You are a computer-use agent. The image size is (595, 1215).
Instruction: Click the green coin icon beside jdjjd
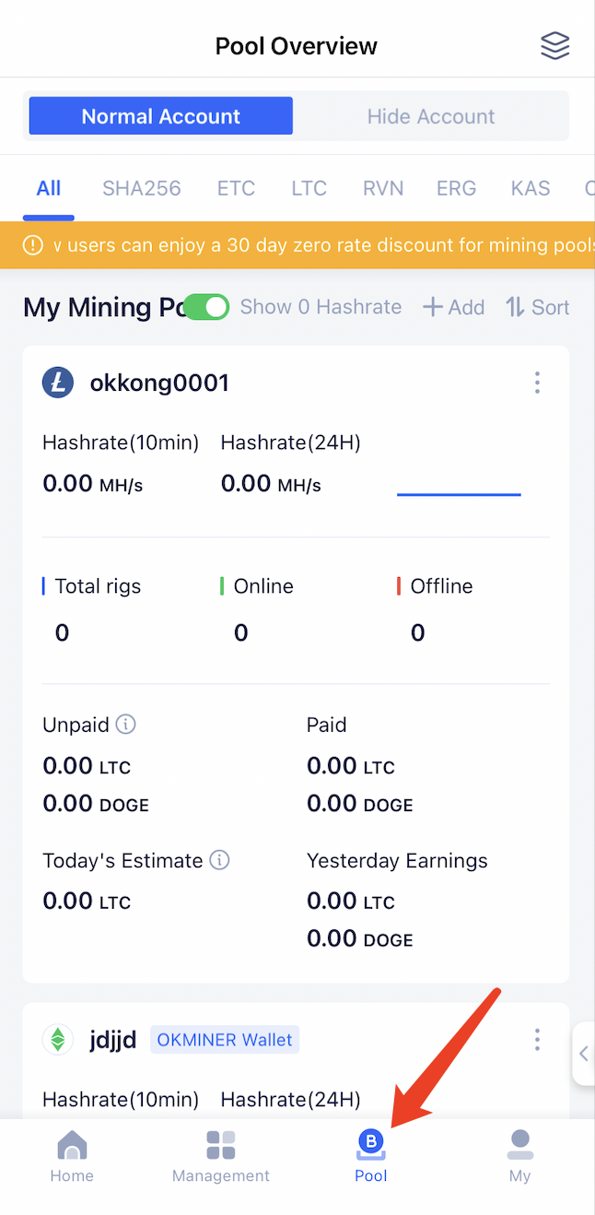coord(57,1039)
